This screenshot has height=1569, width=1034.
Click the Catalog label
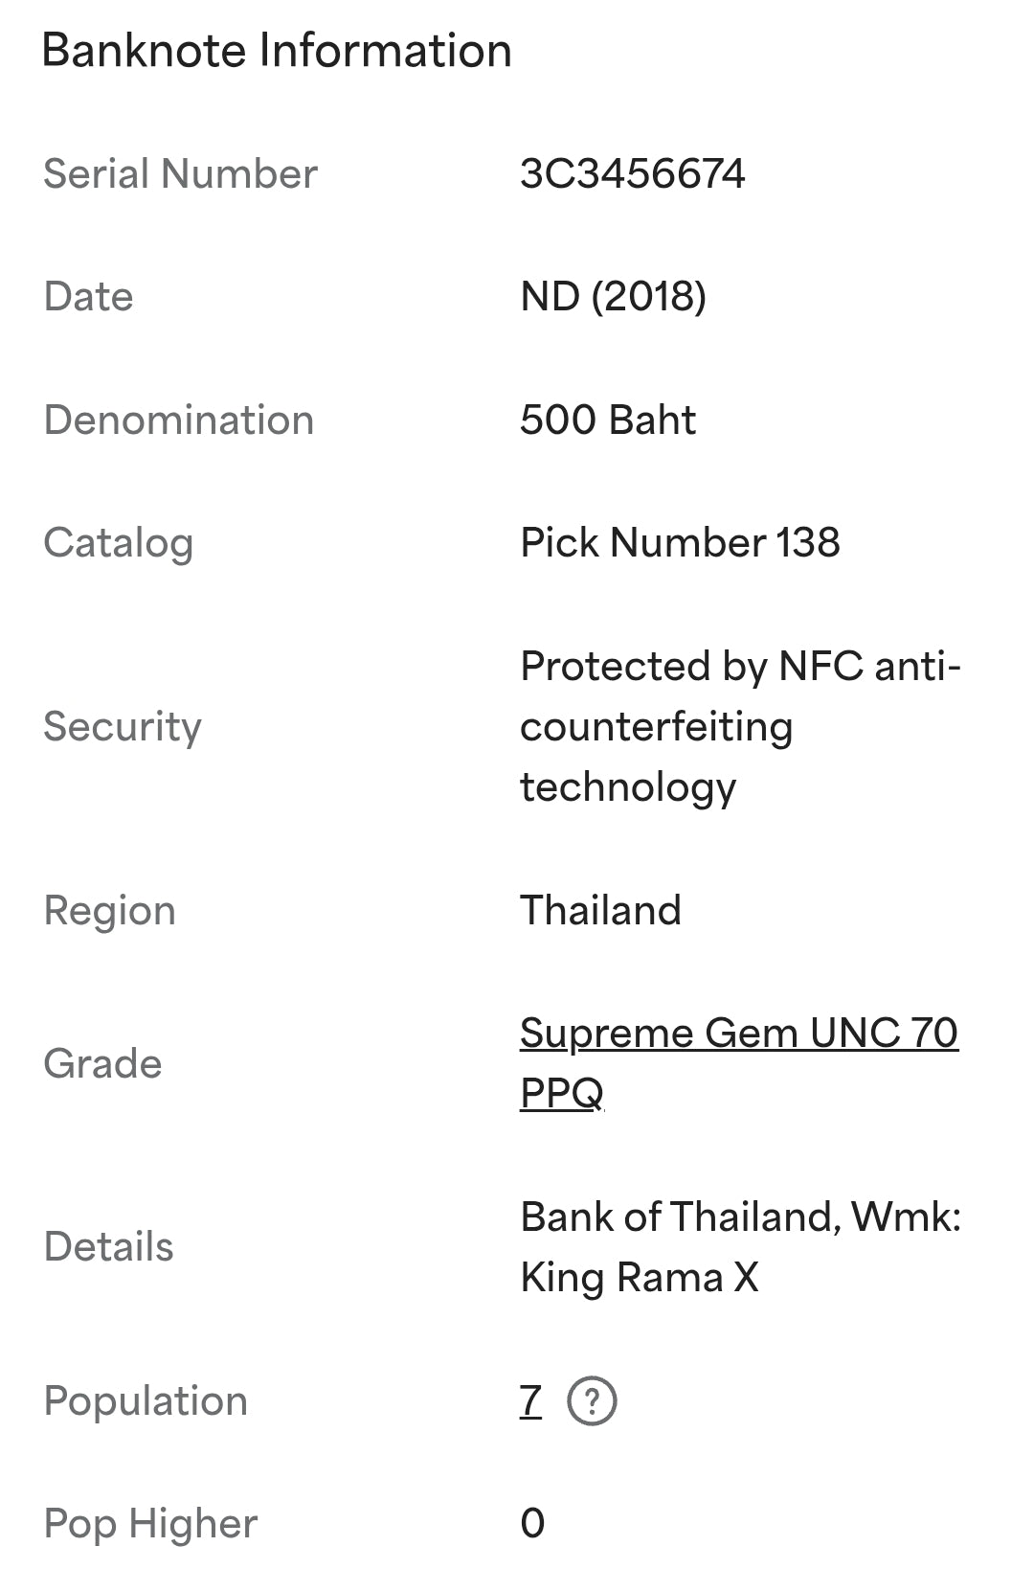point(119,543)
